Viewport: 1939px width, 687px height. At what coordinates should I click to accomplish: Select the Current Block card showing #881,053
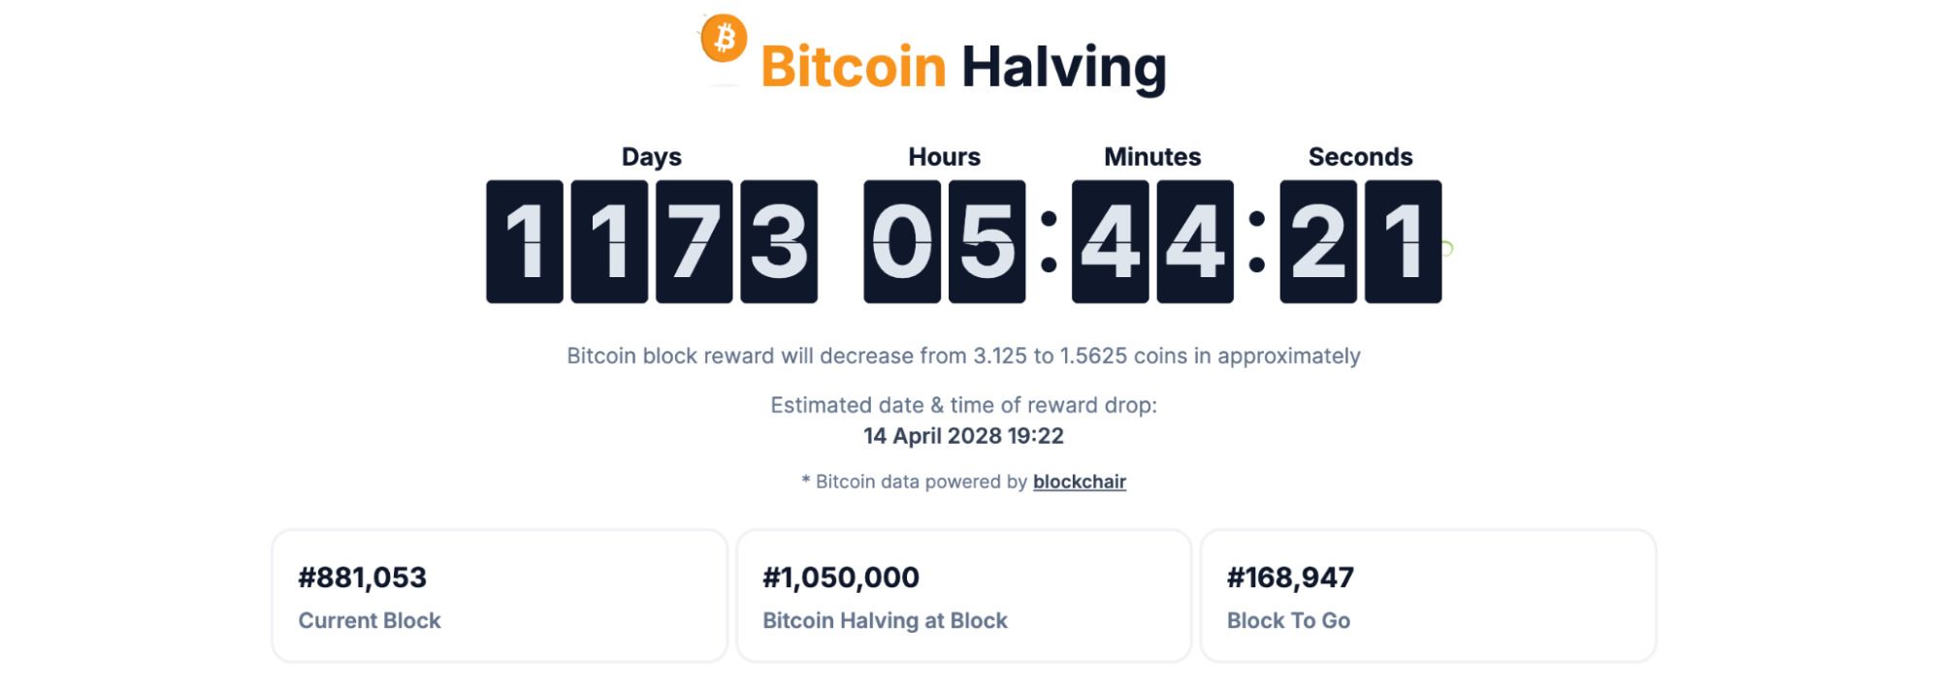498,595
